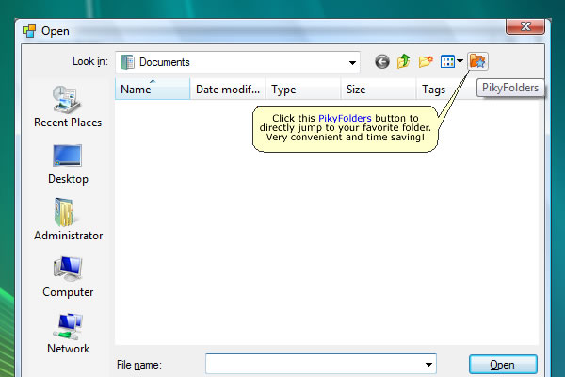
Task: Sort by the Date modified column
Action: coord(228,89)
